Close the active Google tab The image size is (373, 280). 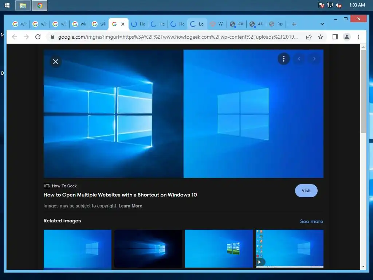point(123,24)
